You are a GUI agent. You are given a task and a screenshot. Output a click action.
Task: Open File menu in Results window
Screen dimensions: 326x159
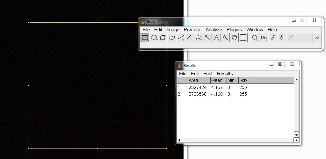coord(183,74)
